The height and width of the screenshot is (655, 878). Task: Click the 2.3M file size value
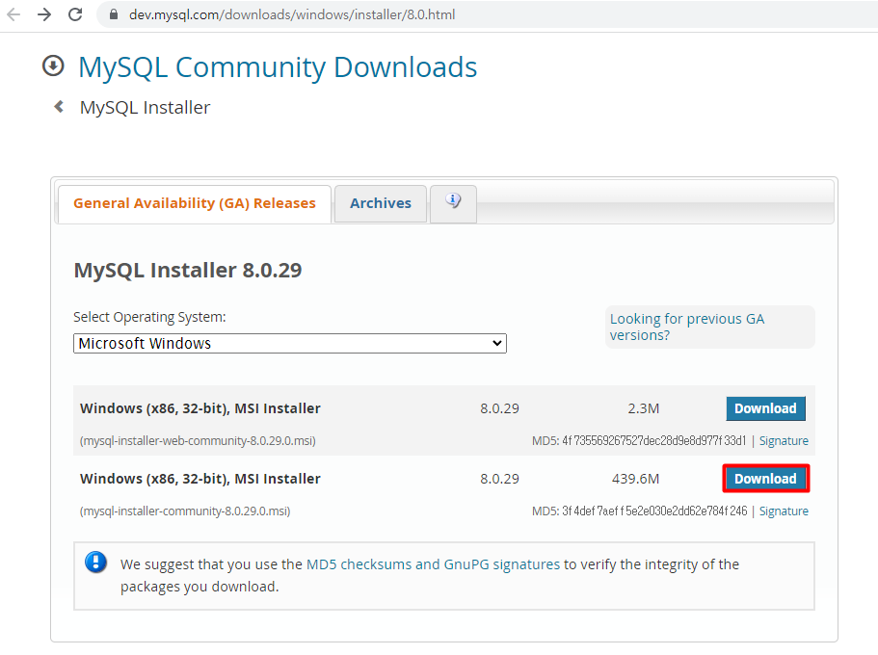pyautogui.click(x=644, y=408)
